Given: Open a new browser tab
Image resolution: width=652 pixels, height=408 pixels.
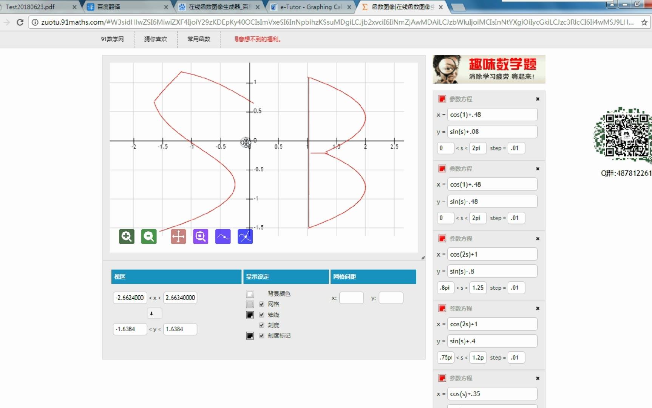Looking at the screenshot, I should tap(458, 7).
